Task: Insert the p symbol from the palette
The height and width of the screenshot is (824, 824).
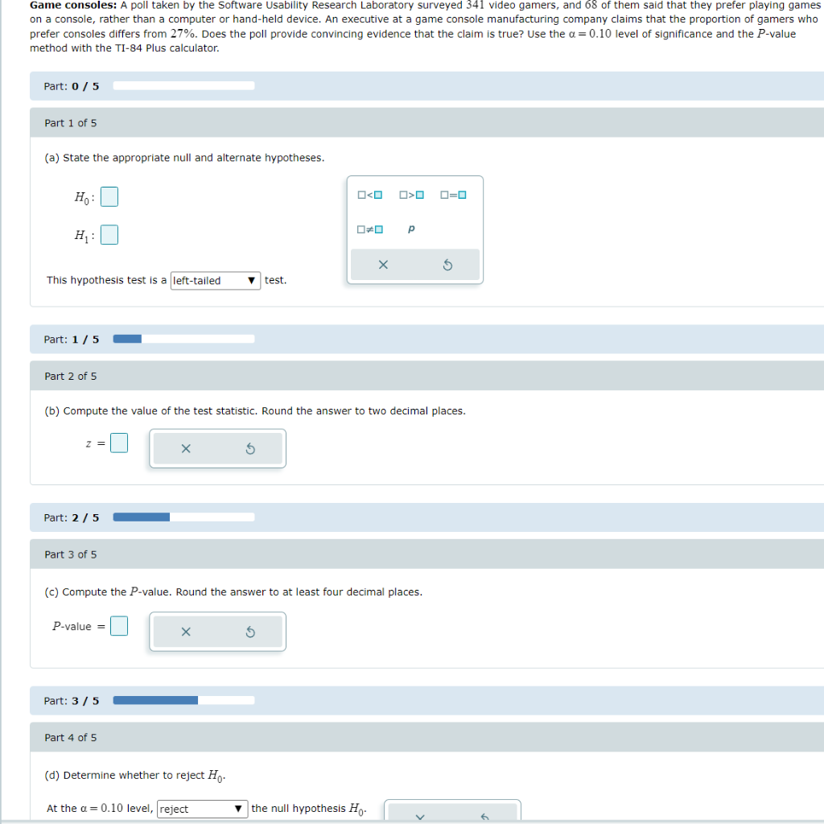Action: point(410,229)
